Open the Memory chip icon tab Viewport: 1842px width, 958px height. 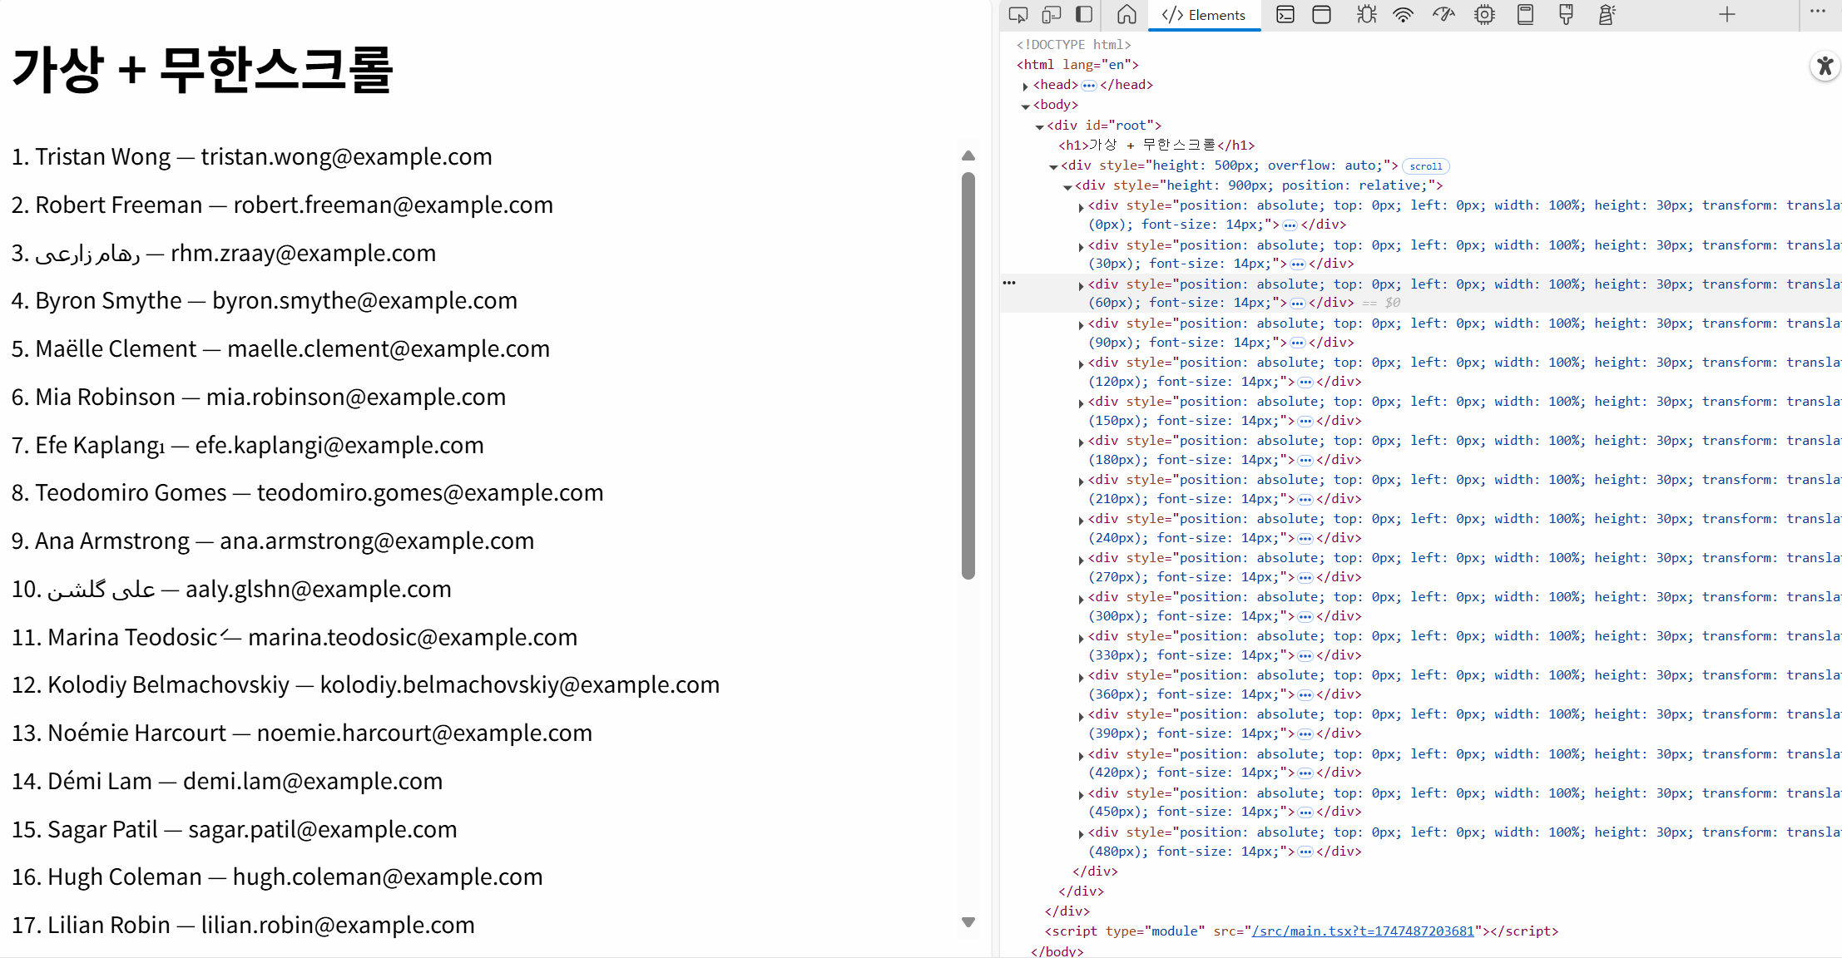1484,14
